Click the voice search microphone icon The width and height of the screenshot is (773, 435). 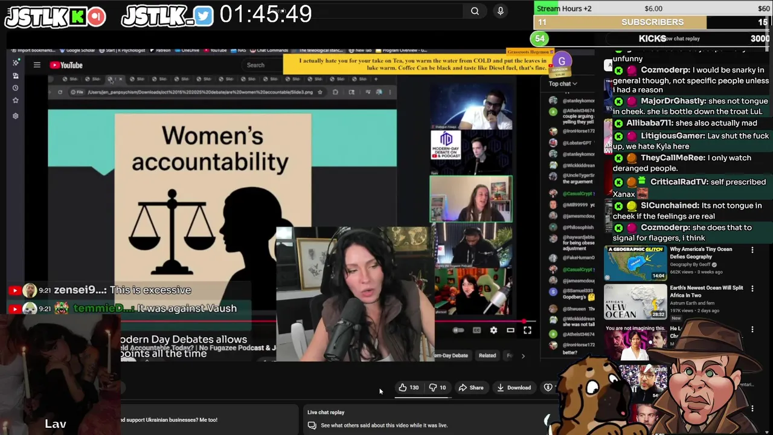tap(500, 11)
